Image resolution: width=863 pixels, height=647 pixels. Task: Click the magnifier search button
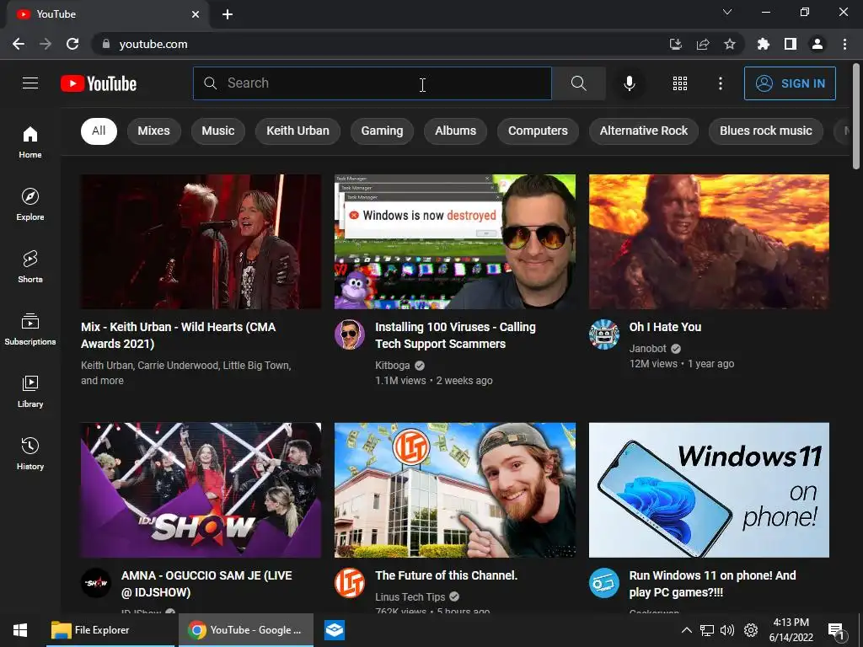pyautogui.click(x=578, y=83)
